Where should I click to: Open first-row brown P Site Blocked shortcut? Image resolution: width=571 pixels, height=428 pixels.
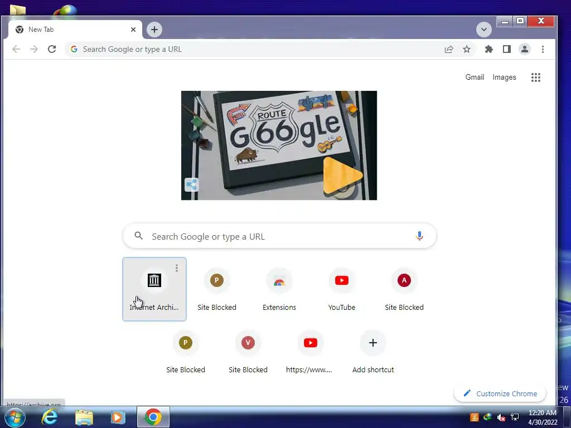217,289
